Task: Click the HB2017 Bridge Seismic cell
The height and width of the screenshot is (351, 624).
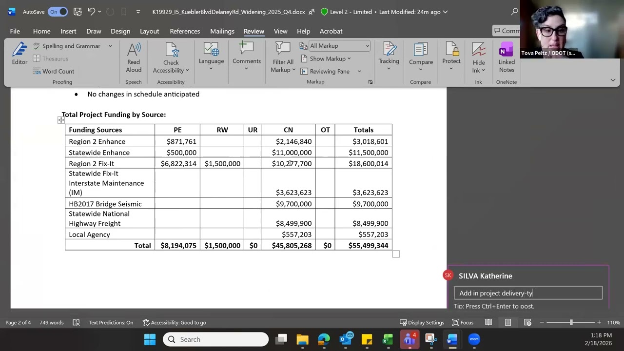Action: coord(110,204)
